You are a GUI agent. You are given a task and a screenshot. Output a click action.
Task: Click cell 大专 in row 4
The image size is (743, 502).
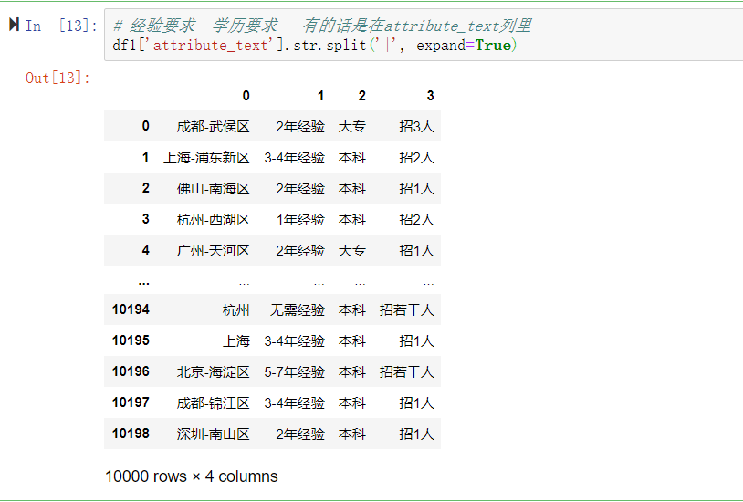pyautogui.click(x=352, y=250)
